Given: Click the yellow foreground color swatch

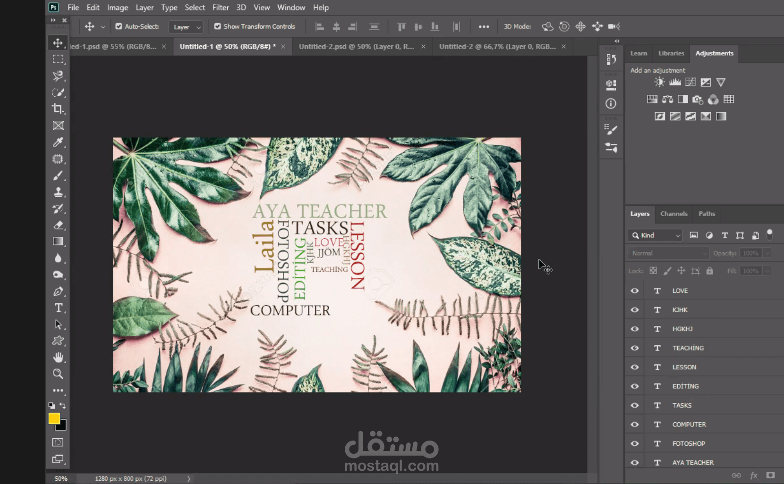Looking at the screenshot, I should click(x=53, y=418).
